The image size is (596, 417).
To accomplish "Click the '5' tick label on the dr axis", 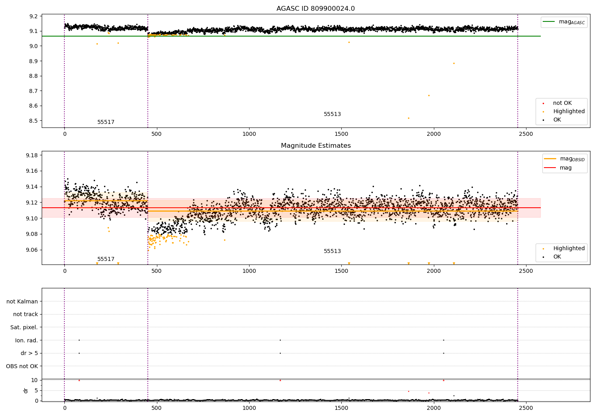I will 37,390.
